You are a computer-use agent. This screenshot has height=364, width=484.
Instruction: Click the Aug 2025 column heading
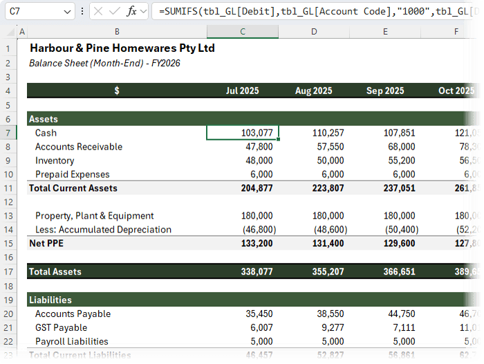tap(314, 91)
